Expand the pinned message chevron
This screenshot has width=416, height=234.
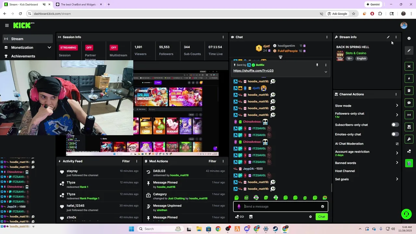click(x=326, y=72)
